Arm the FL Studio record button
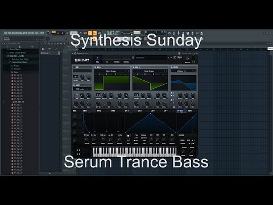Image resolution: width=273 pixels, height=205 pixels. click(x=67, y=33)
